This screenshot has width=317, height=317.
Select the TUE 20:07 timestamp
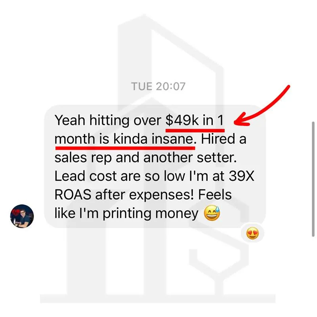tap(158, 86)
